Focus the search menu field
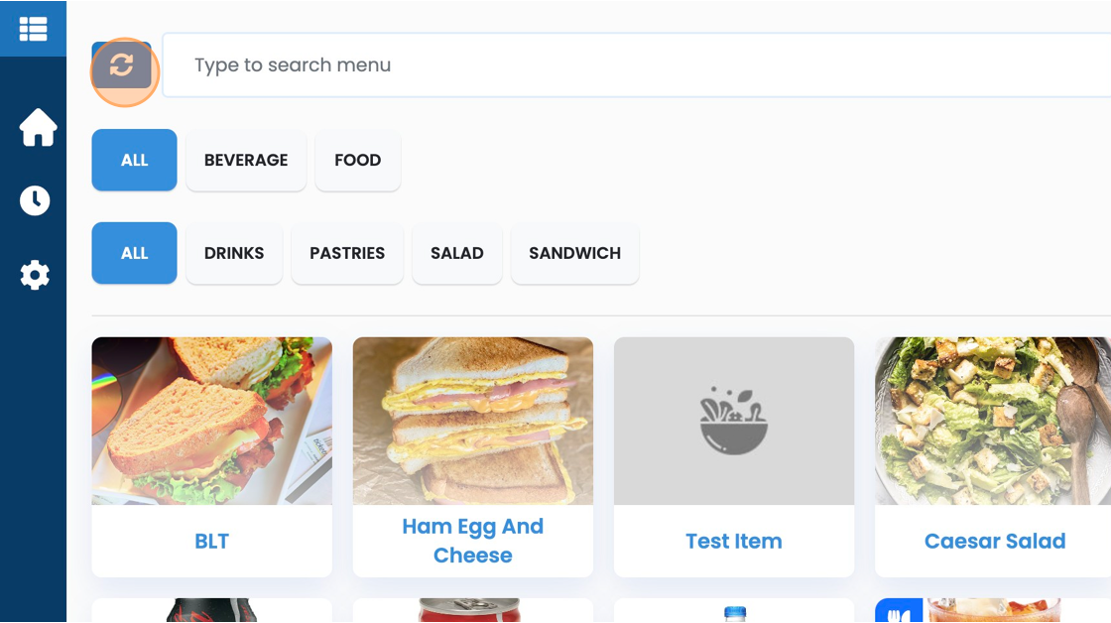Viewport: 1111px width, 623px height. (x=636, y=65)
